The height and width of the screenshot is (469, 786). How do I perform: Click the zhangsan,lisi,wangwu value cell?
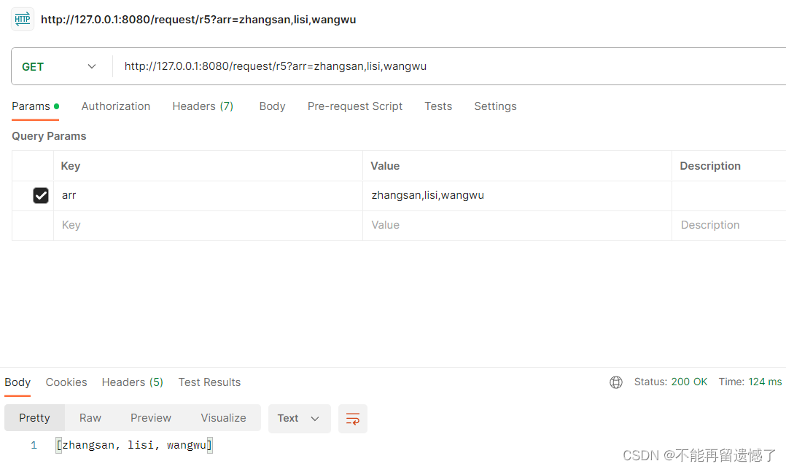point(517,196)
